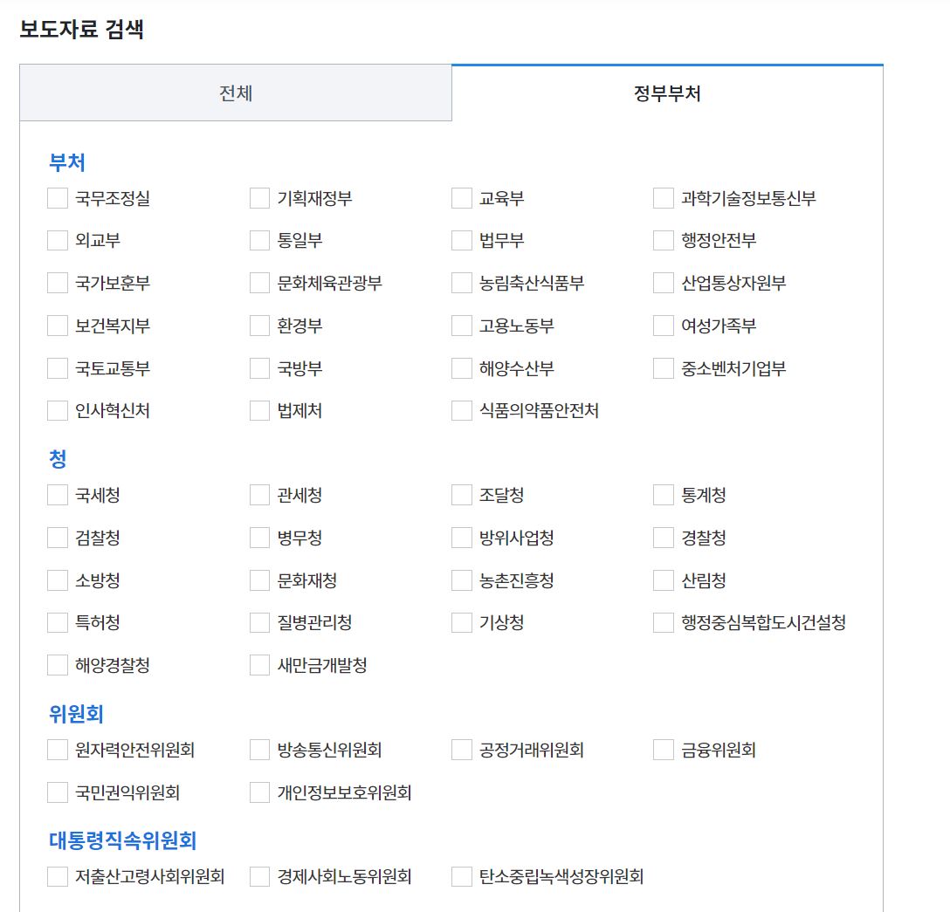Select the 산림청 checkbox

pyautogui.click(x=664, y=580)
